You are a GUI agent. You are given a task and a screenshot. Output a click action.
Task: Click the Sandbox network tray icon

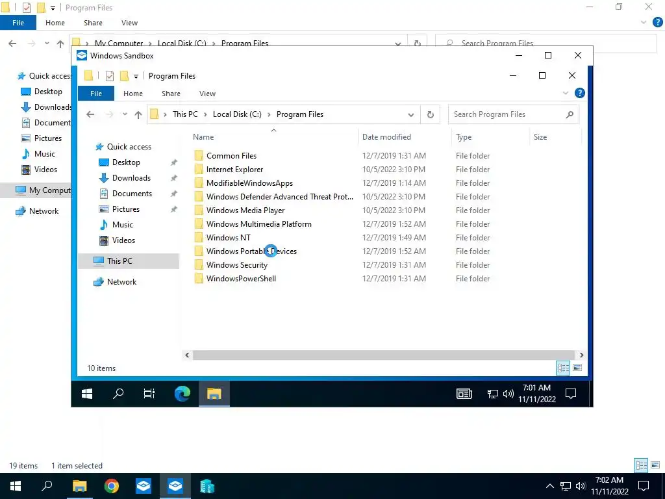[x=492, y=394]
